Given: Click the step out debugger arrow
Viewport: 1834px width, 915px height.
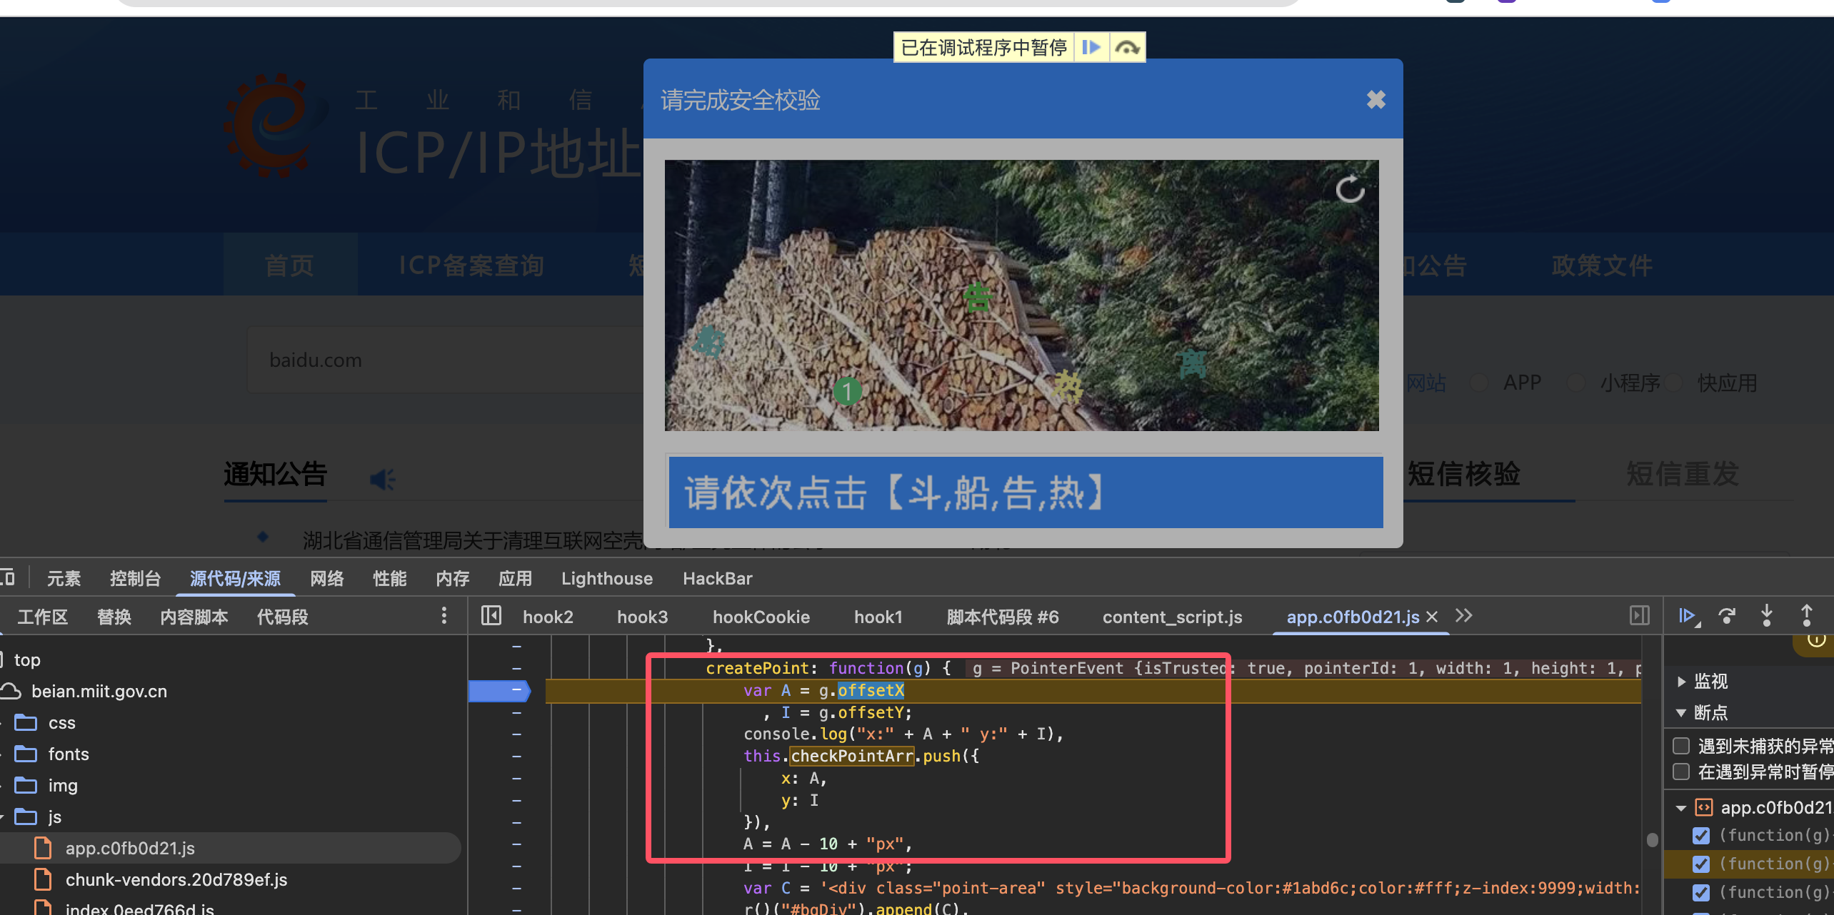Looking at the screenshot, I should (1806, 616).
